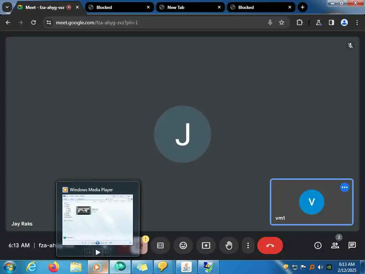Open the Chrome Labs flask icon

point(318,22)
